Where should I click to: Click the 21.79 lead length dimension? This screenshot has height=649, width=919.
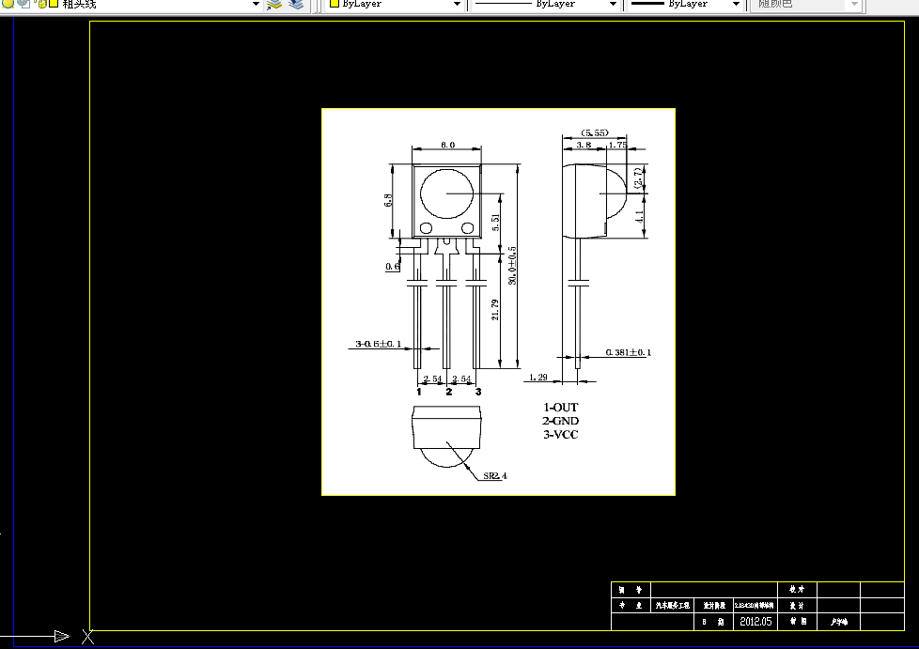click(x=495, y=309)
